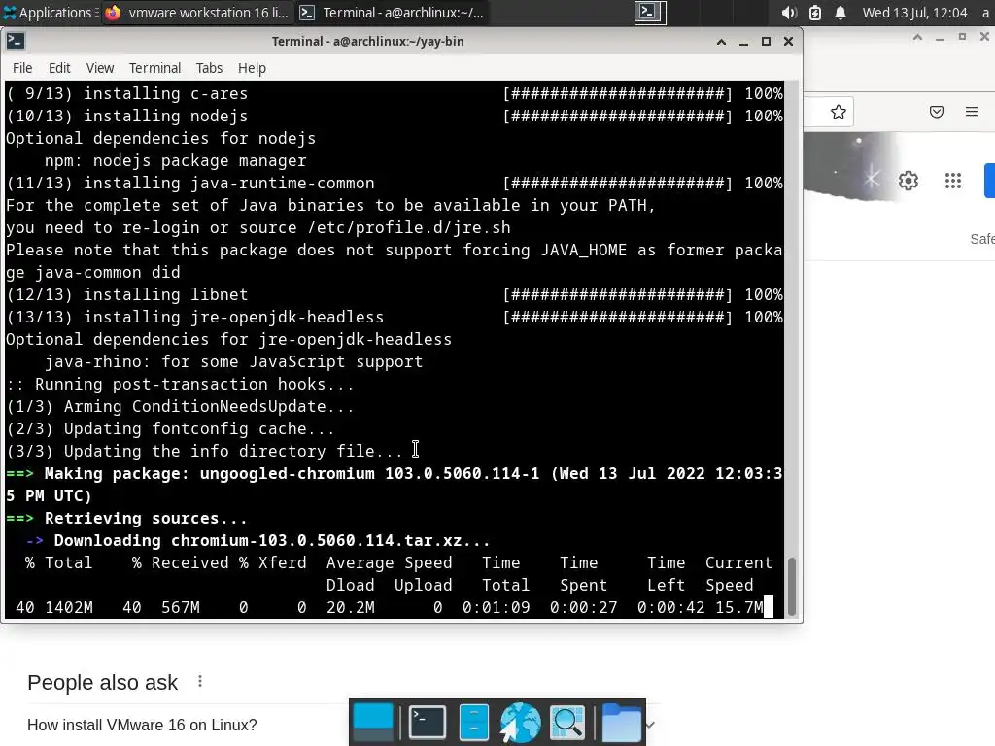Click the 'npm: nodejs package manager' terminal line
995x746 pixels.
click(x=175, y=160)
